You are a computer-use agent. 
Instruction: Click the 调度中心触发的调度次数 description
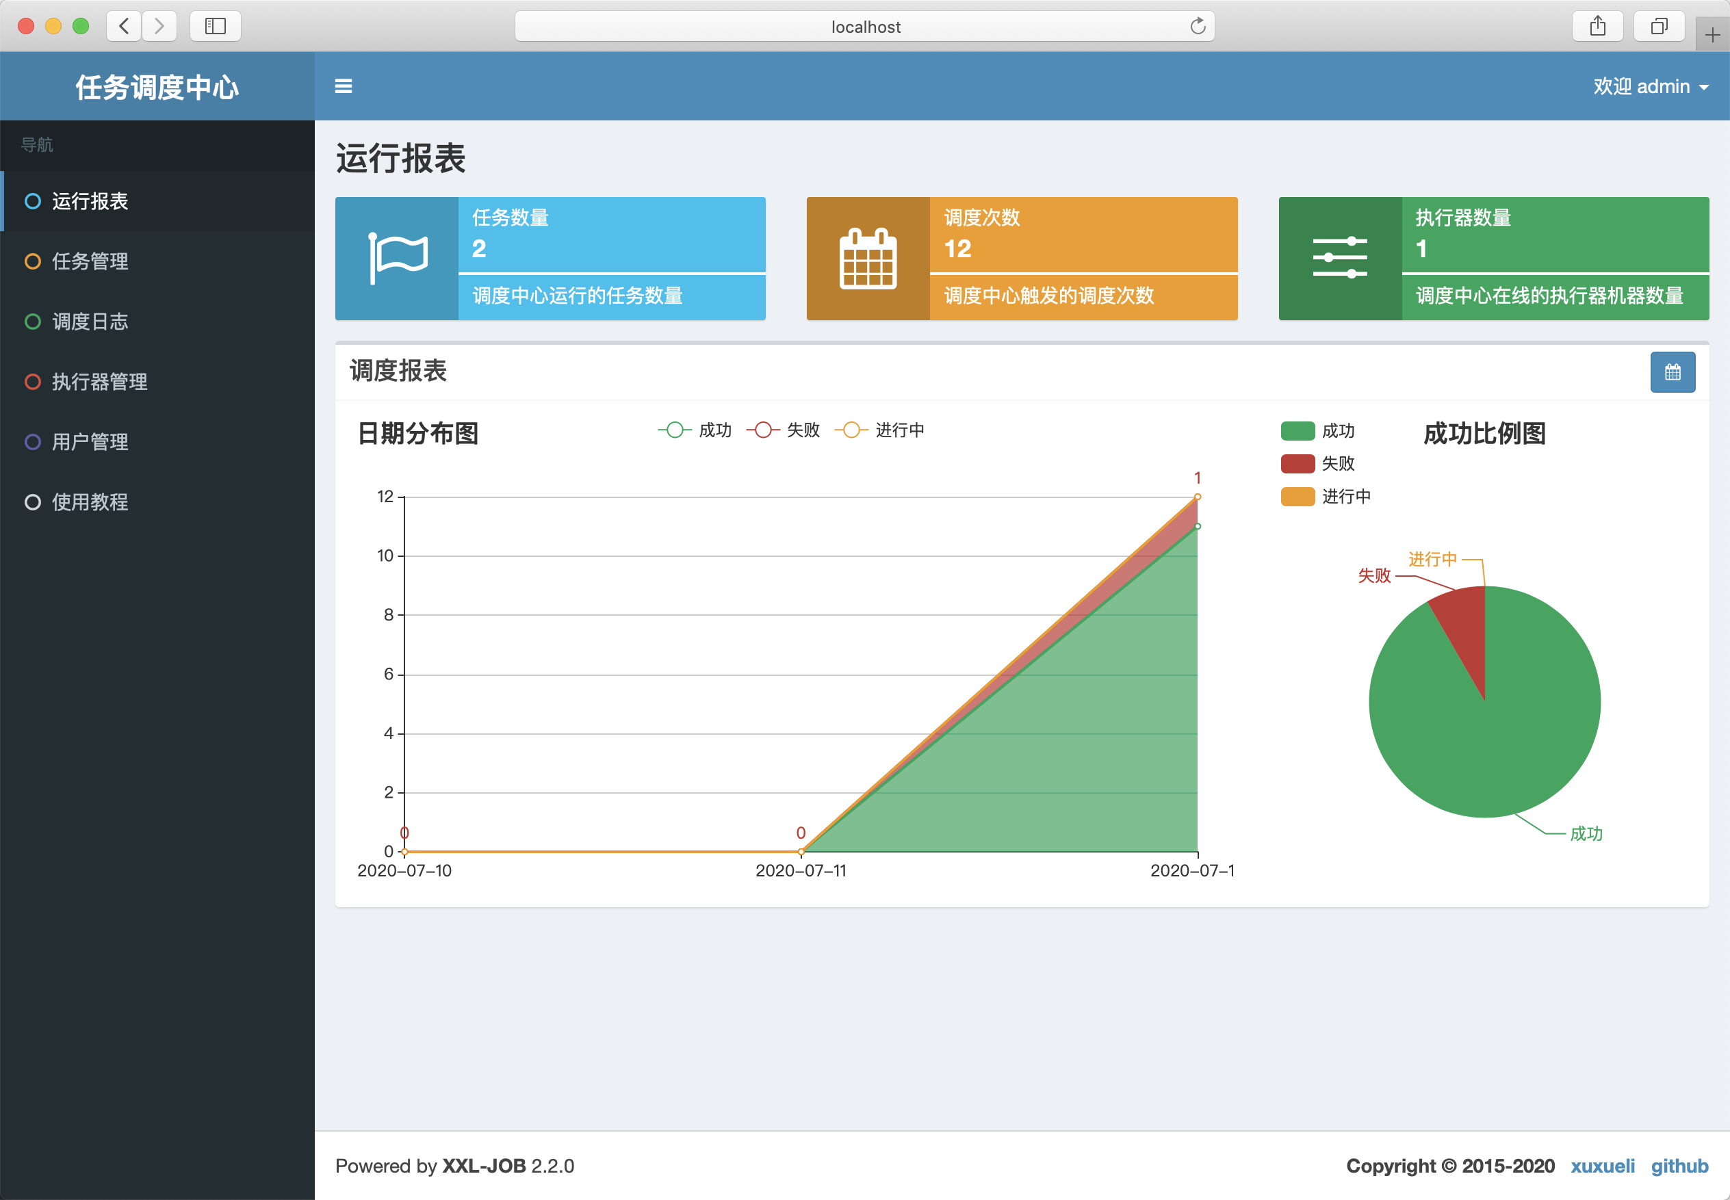[1049, 296]
